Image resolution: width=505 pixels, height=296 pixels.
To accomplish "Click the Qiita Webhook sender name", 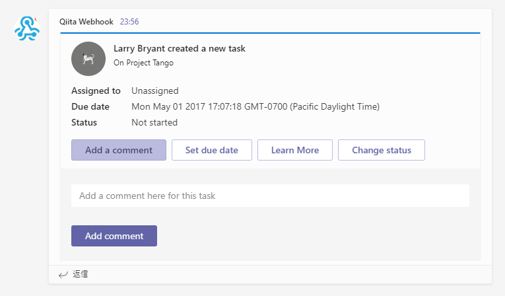I will [x=86, y=22].
